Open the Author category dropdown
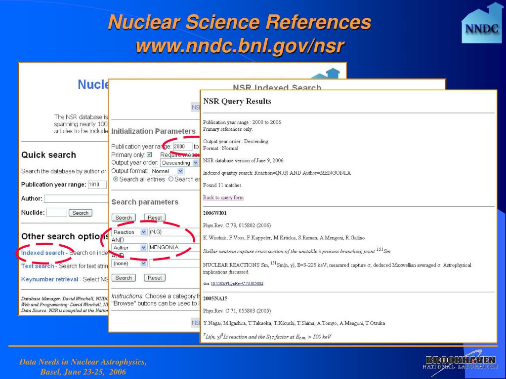Image resolution: width=506 pixels, height=379 pixels. [129, 248]
